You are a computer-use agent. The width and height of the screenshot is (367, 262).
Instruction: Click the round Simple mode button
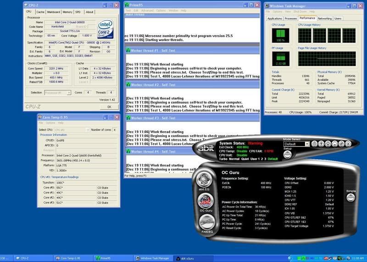(350, 198)
